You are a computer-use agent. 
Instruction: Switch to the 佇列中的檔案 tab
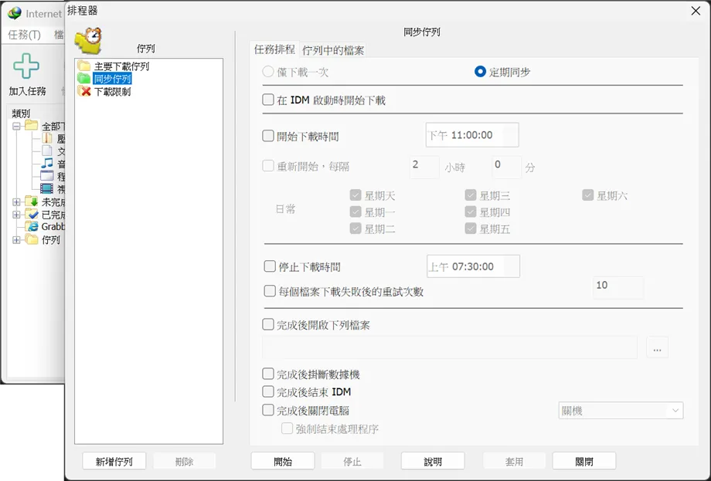tap(333, 50)
